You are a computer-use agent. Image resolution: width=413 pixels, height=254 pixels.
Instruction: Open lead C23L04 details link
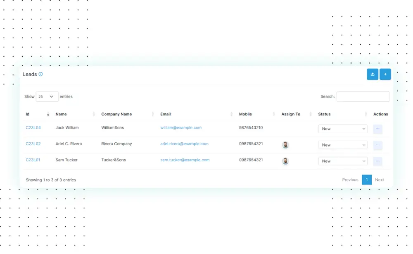click(33, 128)
